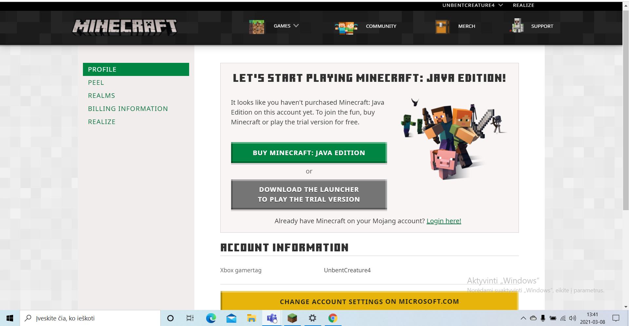The height and width of the screenshot is (326, 629).
Task: Open Billing Information in sidebar
Action: pos(128,109)
